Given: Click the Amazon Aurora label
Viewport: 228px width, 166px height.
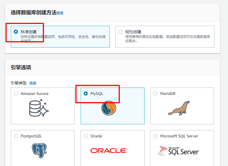Looking at the screenshot, I should (35, 93).
